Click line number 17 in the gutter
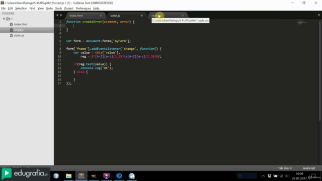Viewport: 322px width, 181px height. coord(59,83)
